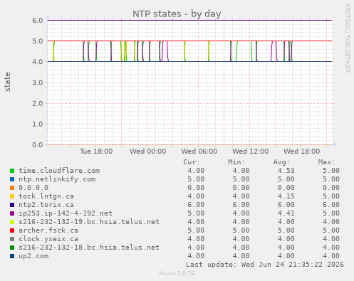Image resolution: width=354 pixels, height=281 pixels.
Task: Select the s216-232-132-18.bc.hsia.telus.net label
Action: pyautogui.click(x=89, y=248)
